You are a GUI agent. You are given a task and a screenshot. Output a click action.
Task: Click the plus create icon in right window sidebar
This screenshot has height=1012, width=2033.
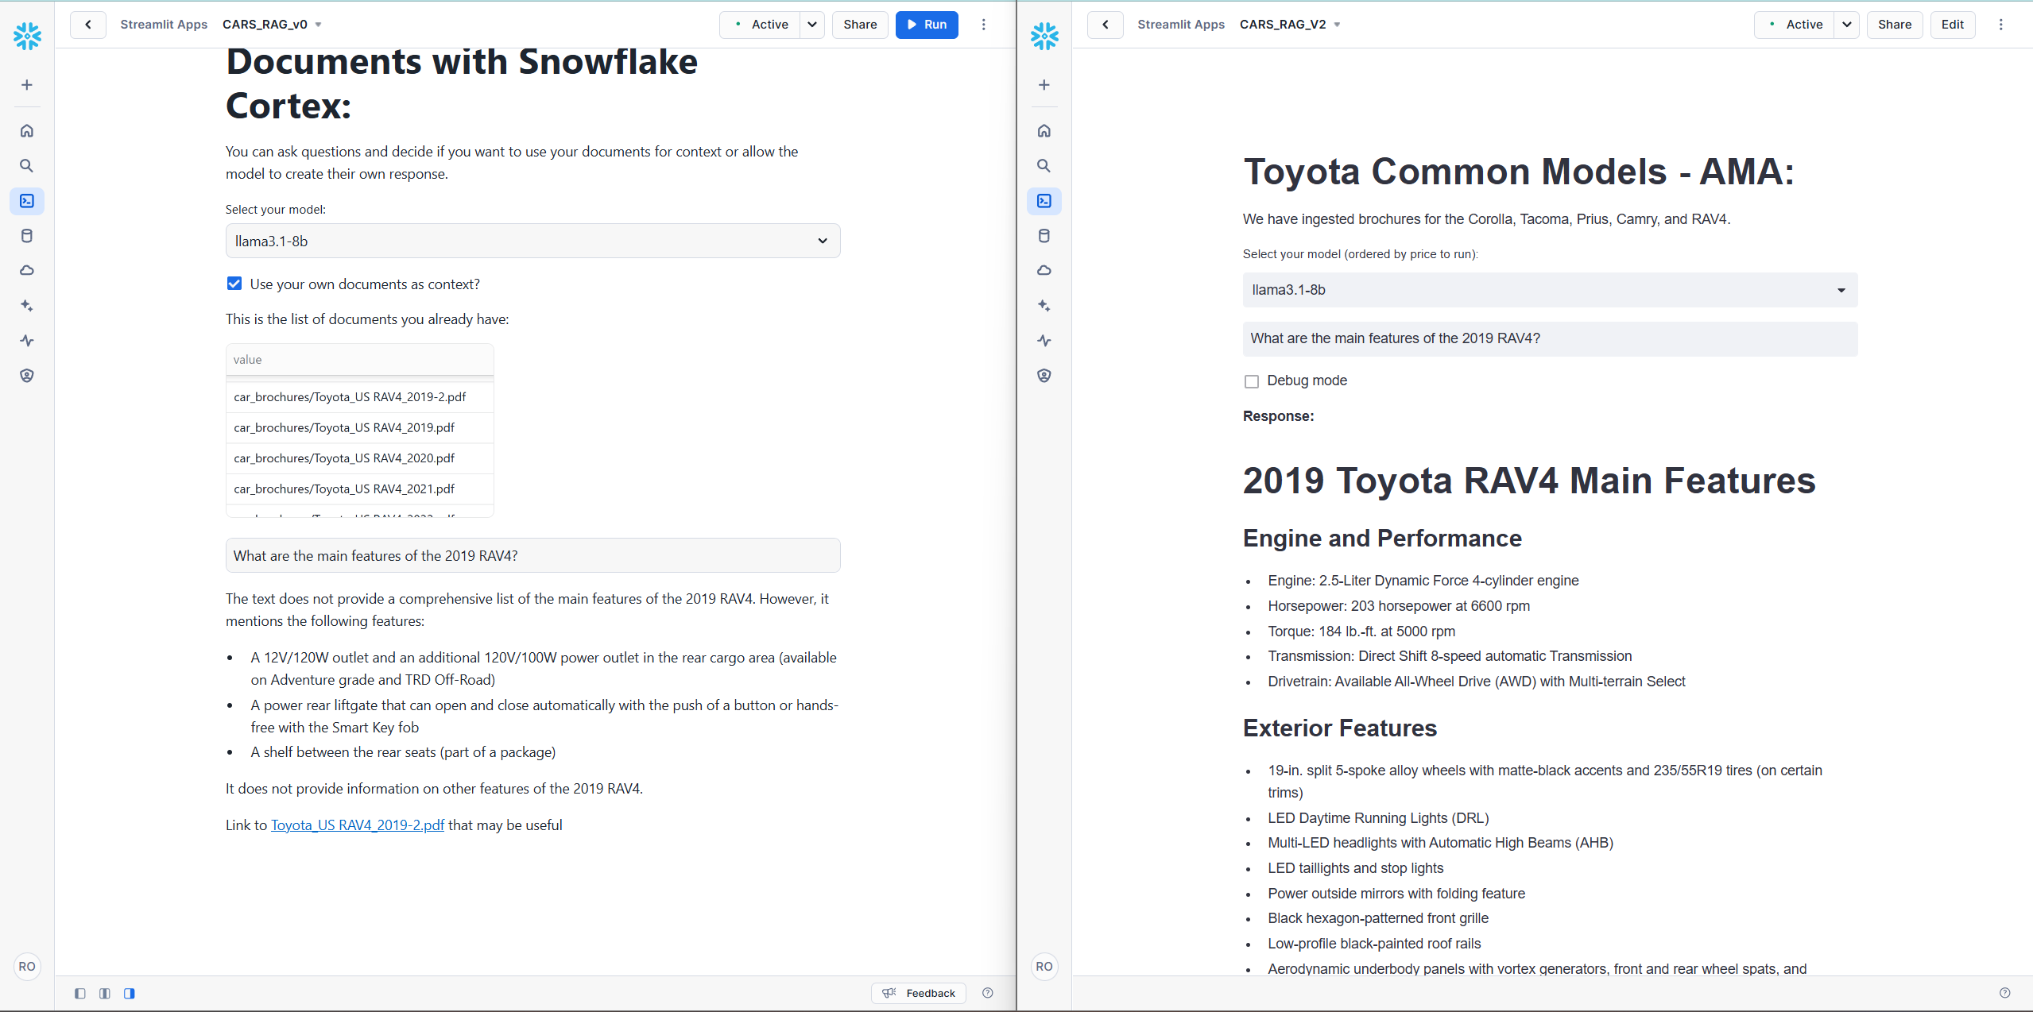click(1044, 85)
